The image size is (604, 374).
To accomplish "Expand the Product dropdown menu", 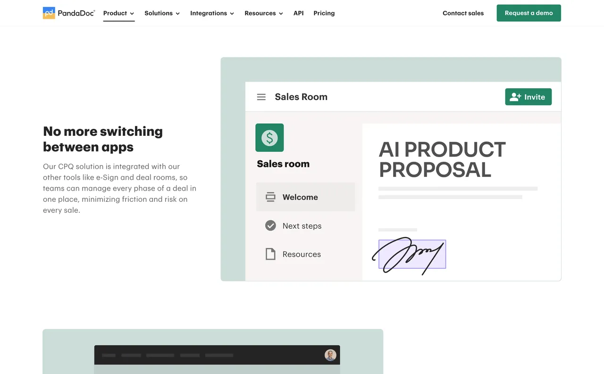I will 118,13.
